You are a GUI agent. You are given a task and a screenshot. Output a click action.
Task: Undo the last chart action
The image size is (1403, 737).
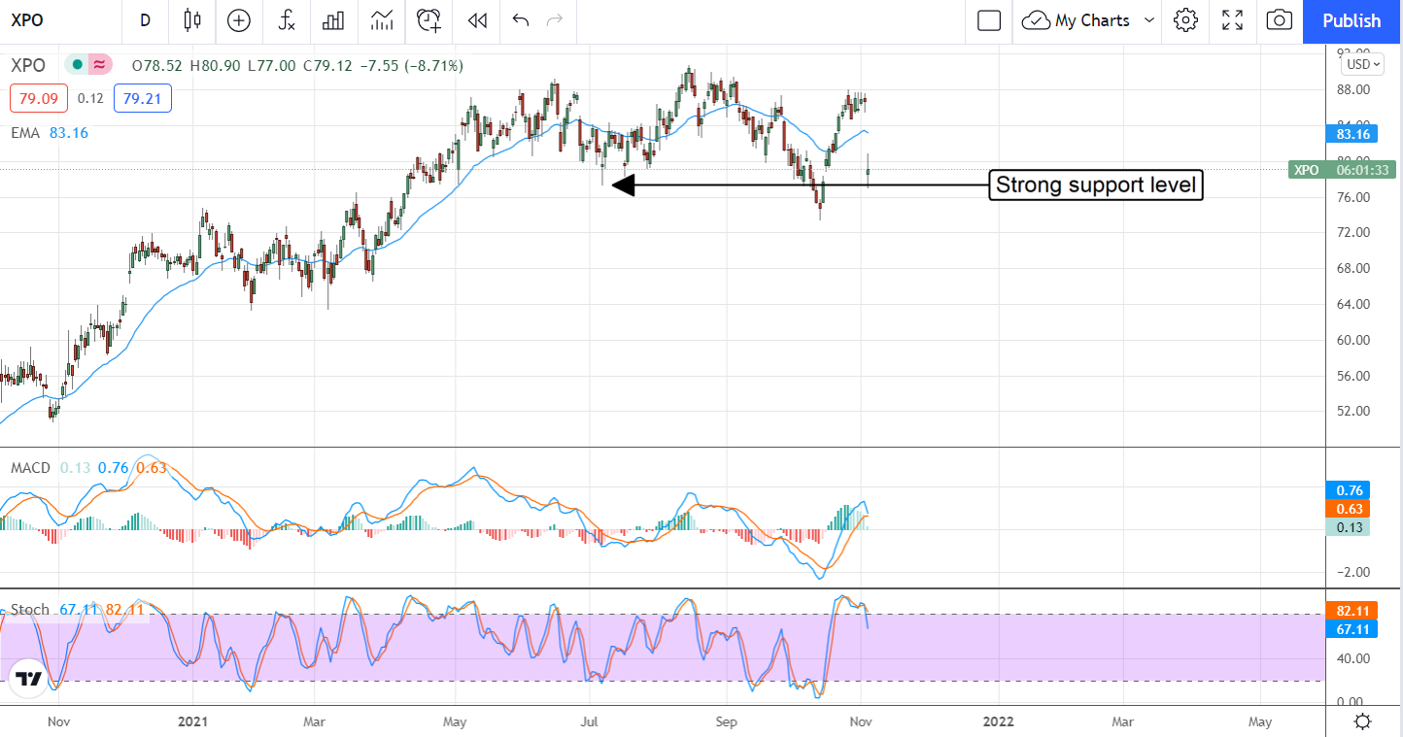[521, 20]
